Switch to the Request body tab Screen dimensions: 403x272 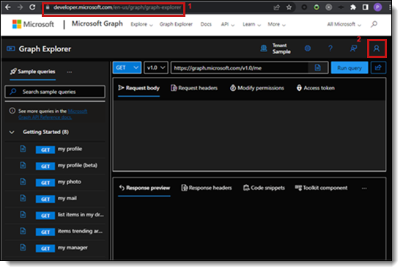tap(138, 88)
